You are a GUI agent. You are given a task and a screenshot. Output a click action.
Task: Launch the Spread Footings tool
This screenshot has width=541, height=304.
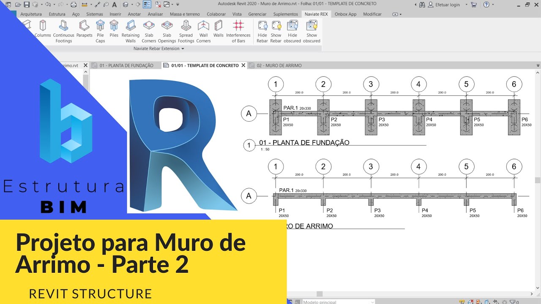click(186, 32)
